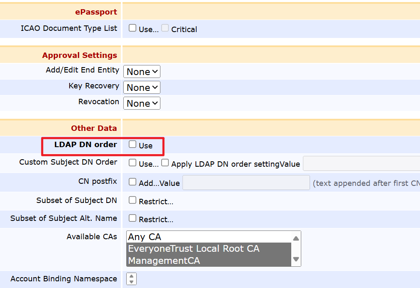Click down arrow of Available CAs scrollbar
Screen dimensions: 420x288
coord(296,259)
